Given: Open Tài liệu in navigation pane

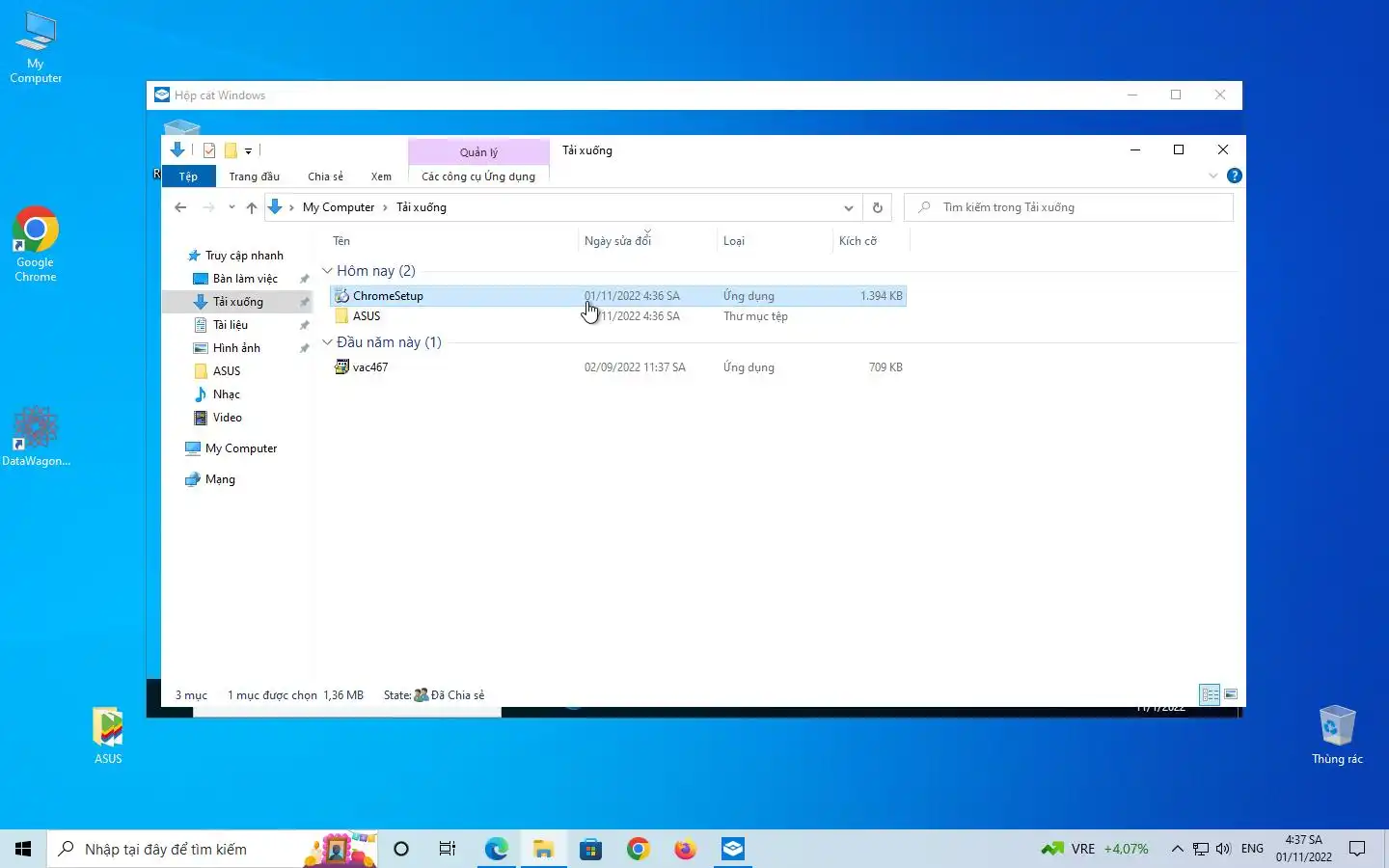Looking at the screenshot, I should point(231,325).
